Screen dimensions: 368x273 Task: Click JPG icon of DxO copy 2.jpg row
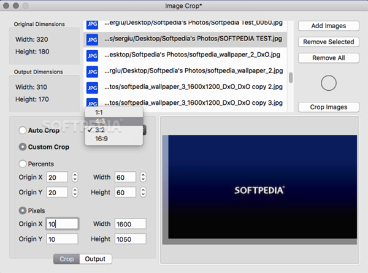coord(92,88)
